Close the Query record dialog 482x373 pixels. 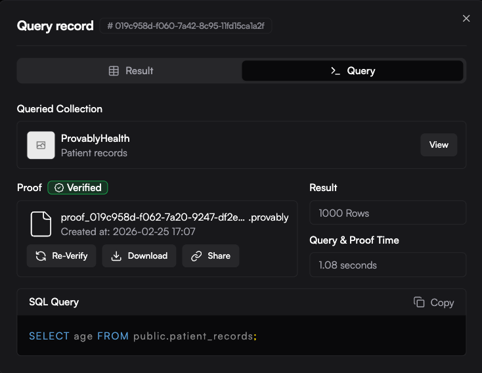pos(466,18)
